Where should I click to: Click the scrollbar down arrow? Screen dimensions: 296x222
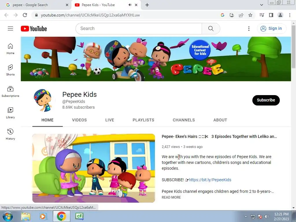coord(293,208)
